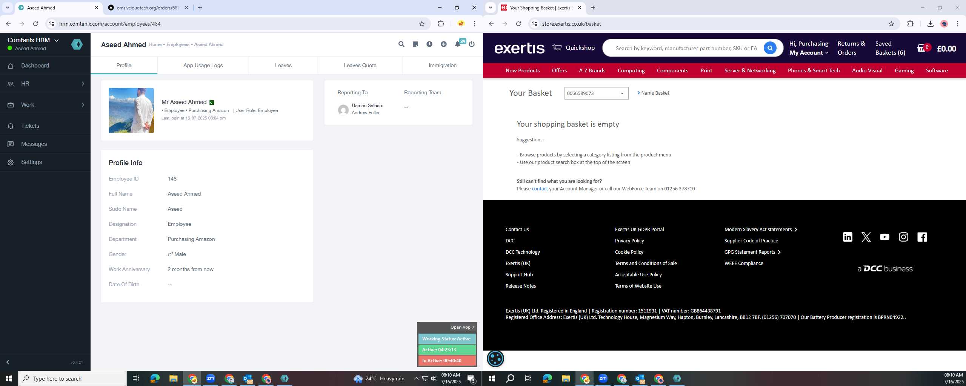Open File Explorer on right taskbar
Viewport: 966px width, 386px height.
tap(566, 378)
